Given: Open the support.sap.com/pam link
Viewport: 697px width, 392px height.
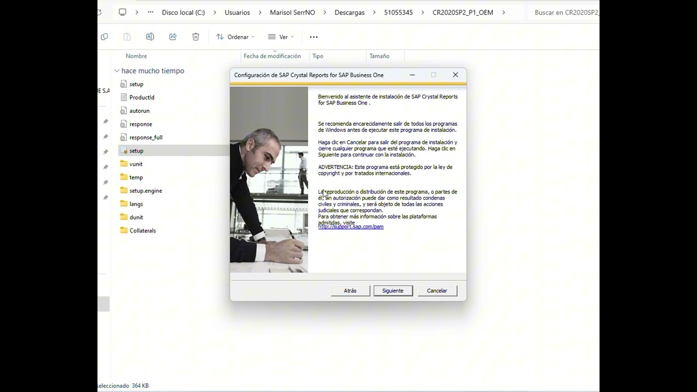Looking at the screenshot, I should (x=351, y=226).
